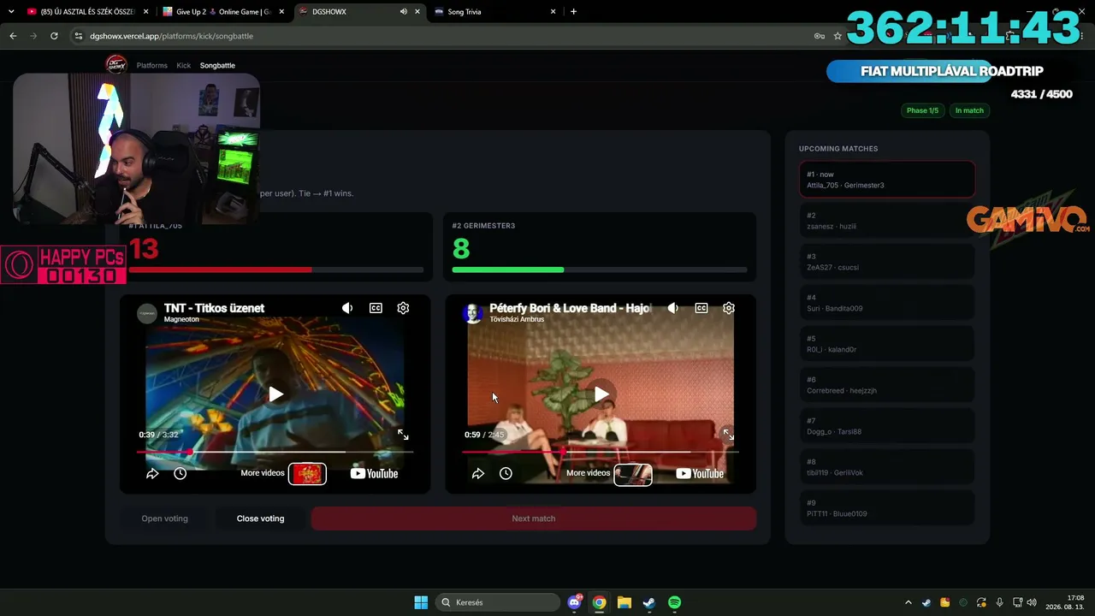1095x616 pixels.
Task: Open the Songbattle nav item
Action: tap(217, 65)
